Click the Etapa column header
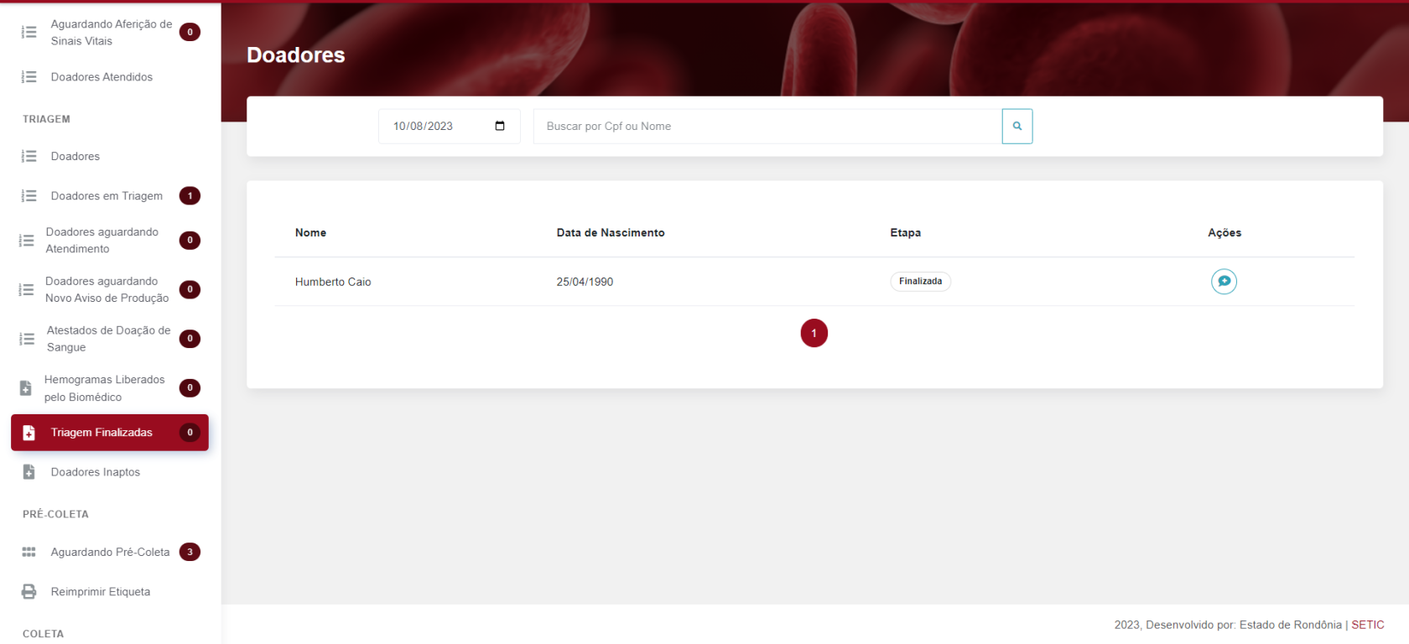The width and height of the screenshot is (1409, 644). tap(905, 232)
